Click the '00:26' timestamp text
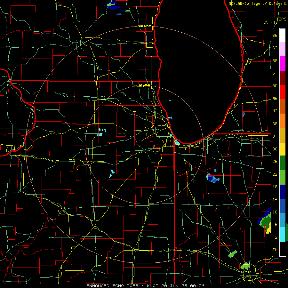 pyautogui.click(x=197, y=286)
